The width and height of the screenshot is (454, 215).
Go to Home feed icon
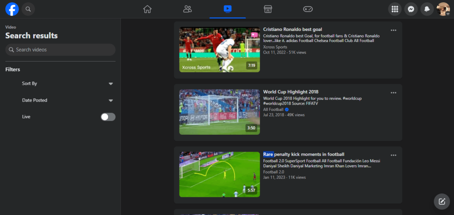tap(148, 9)
